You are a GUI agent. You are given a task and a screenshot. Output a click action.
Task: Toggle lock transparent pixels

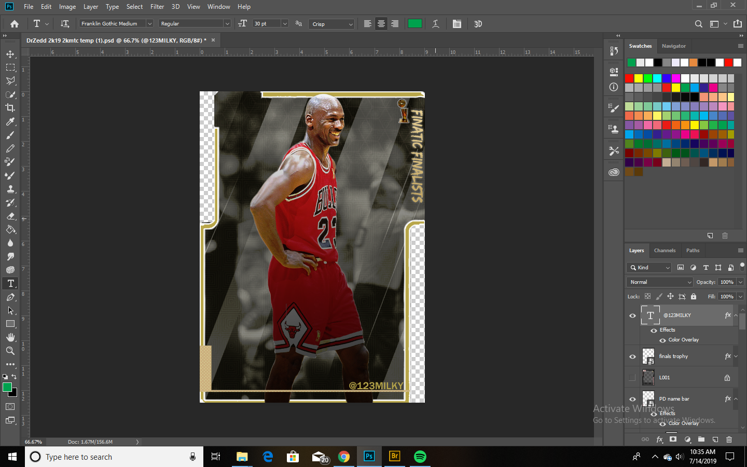pos(647,297)
